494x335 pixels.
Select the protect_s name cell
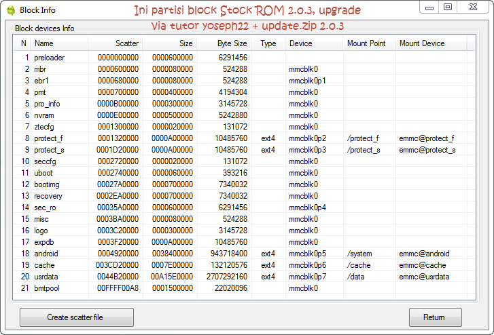(x=49, y=150)
